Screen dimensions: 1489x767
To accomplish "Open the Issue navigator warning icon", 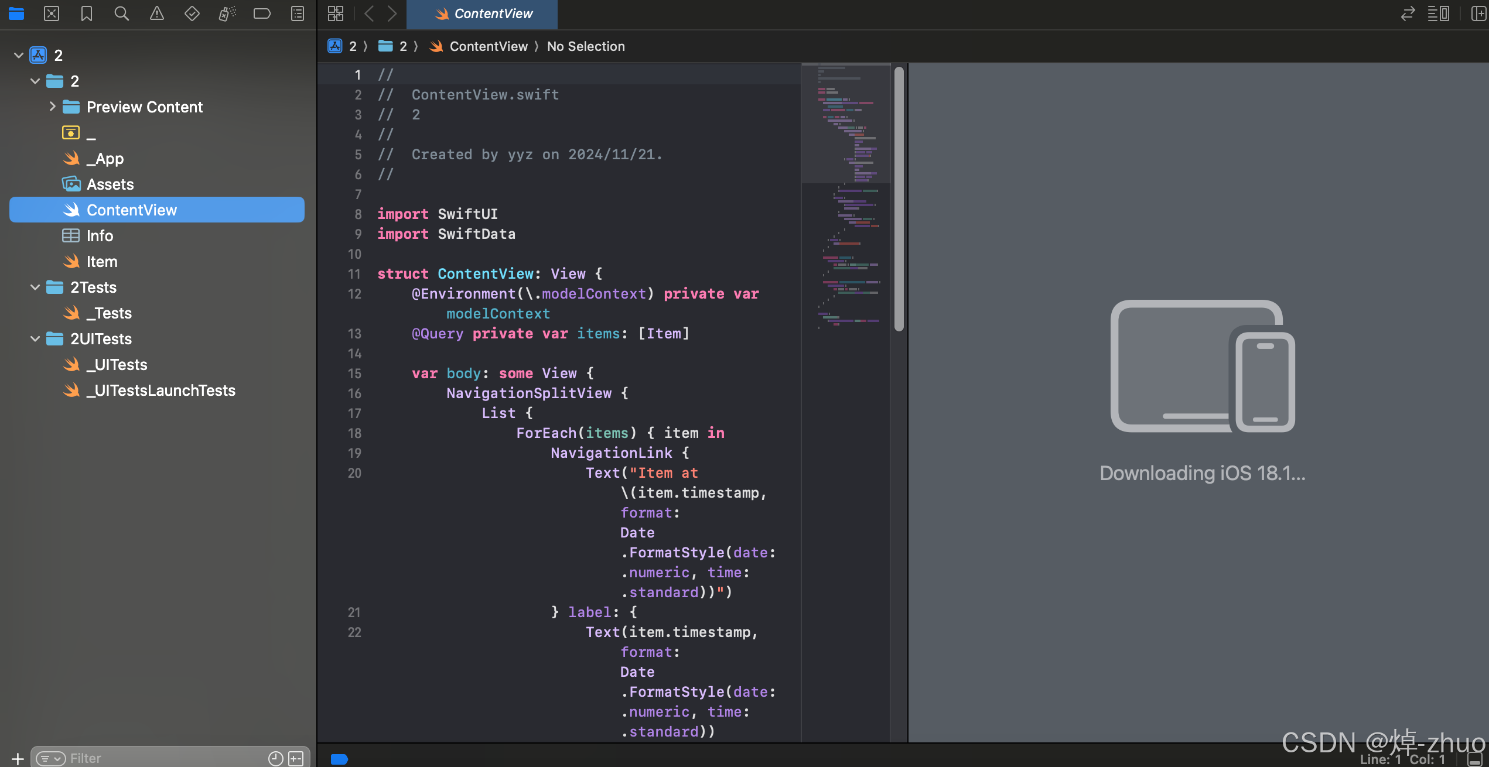I will tap(157, 13).
